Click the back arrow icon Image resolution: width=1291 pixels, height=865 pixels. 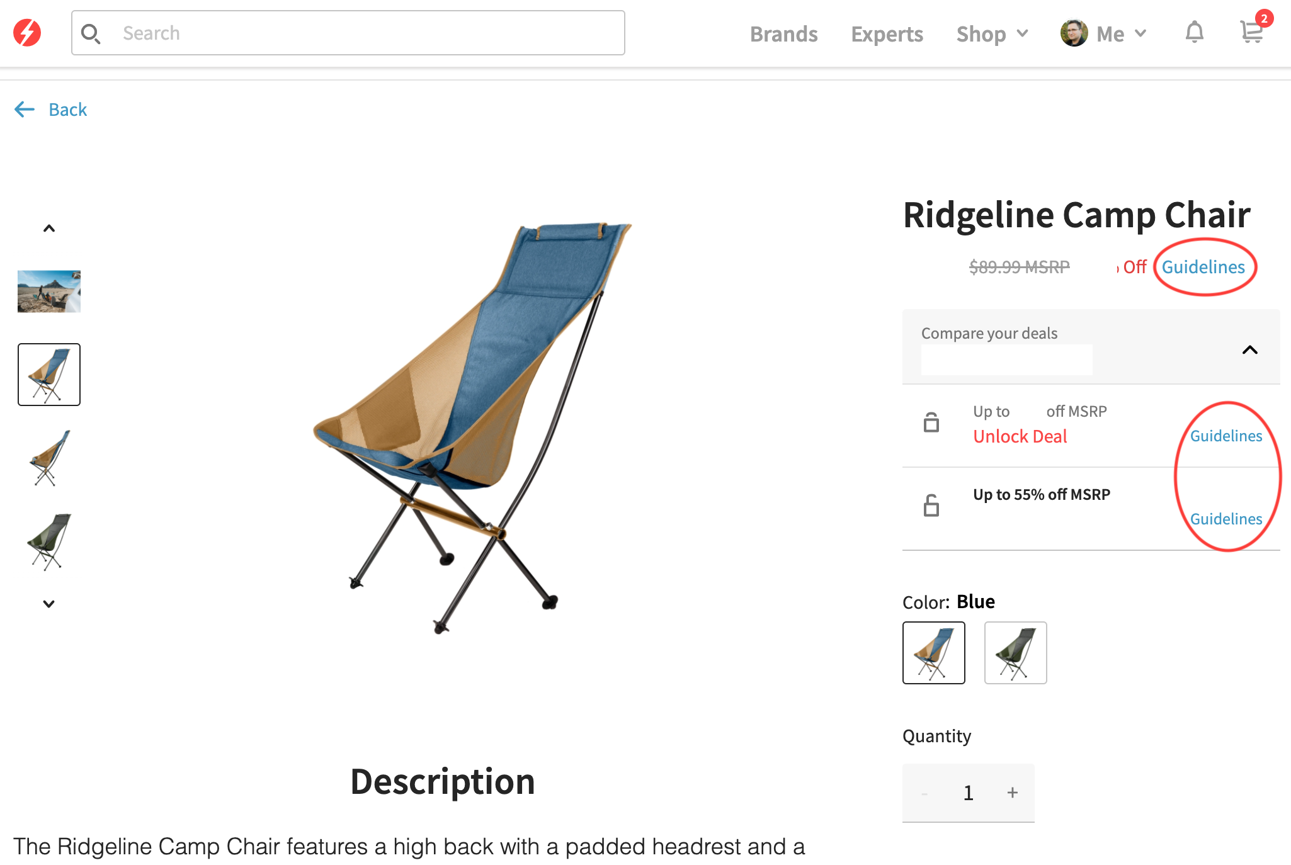coord(25,110)
